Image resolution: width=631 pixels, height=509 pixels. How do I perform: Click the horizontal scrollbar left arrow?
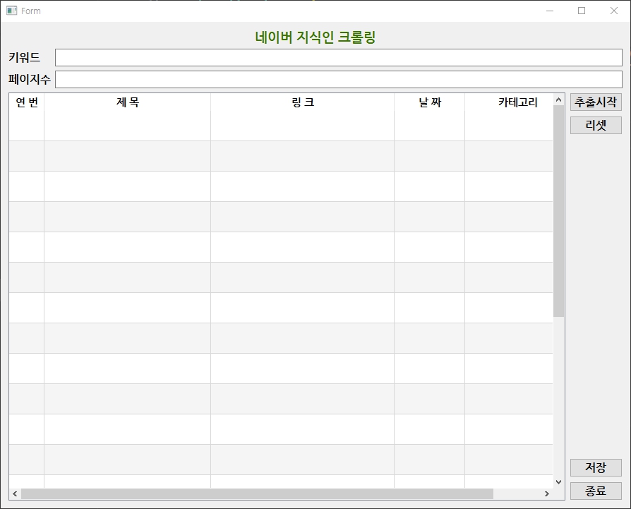point(15,493)
